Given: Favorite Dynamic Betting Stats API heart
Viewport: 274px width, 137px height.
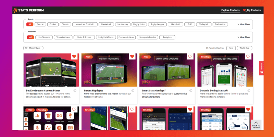Looking at the screenshot, I should tap(248, 56).
